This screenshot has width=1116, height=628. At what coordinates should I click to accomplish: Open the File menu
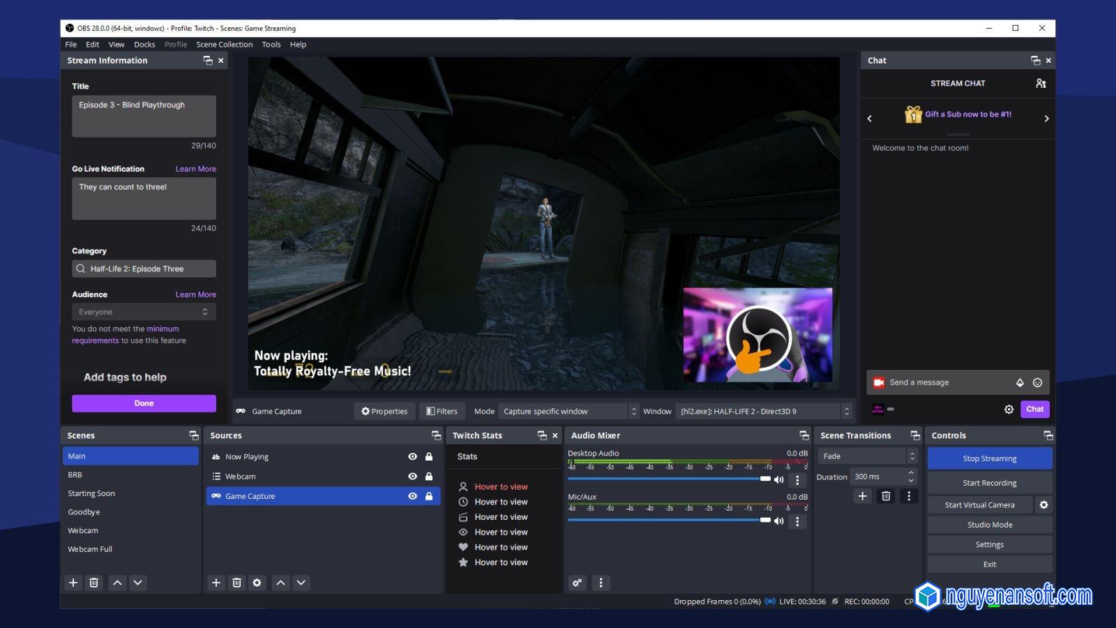click(x=71, y=45)
